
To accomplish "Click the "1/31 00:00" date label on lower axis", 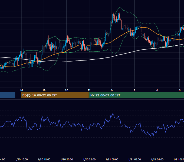I will click(x=112, y=159).
